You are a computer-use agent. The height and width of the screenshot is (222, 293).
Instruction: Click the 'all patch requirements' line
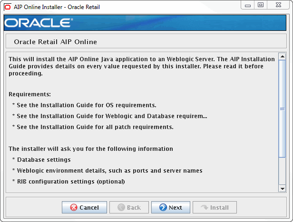pos(93,127)
